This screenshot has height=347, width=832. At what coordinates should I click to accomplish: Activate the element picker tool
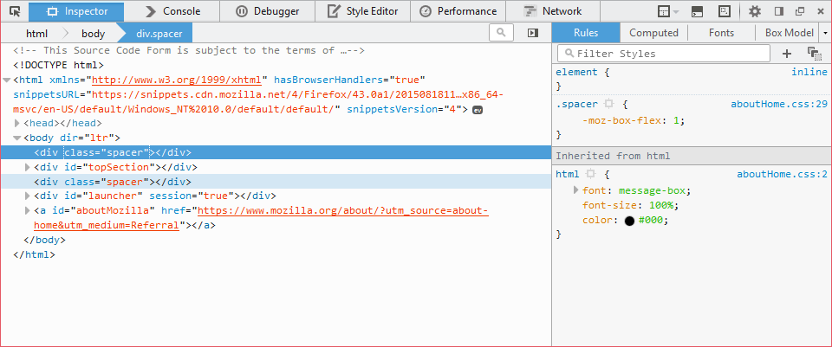point(14,11)
